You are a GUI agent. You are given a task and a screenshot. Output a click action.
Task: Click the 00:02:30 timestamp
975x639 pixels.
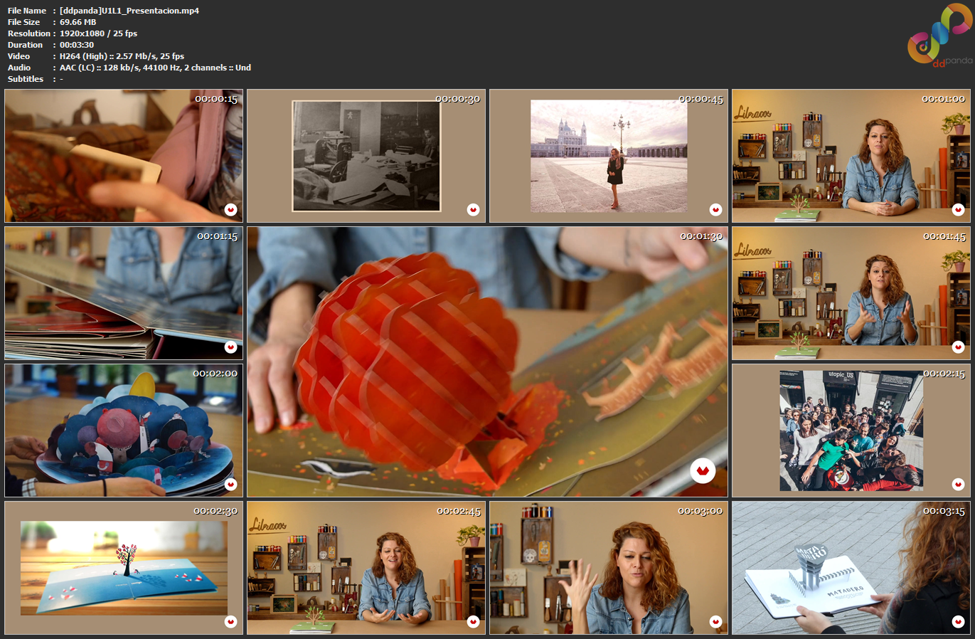(215, 511)
